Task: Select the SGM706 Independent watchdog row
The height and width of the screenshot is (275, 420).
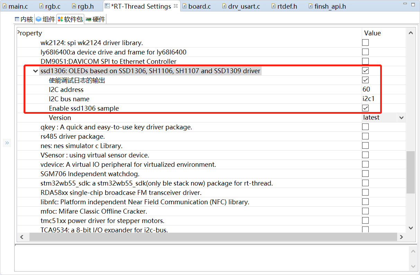Action: coord(90,174)
